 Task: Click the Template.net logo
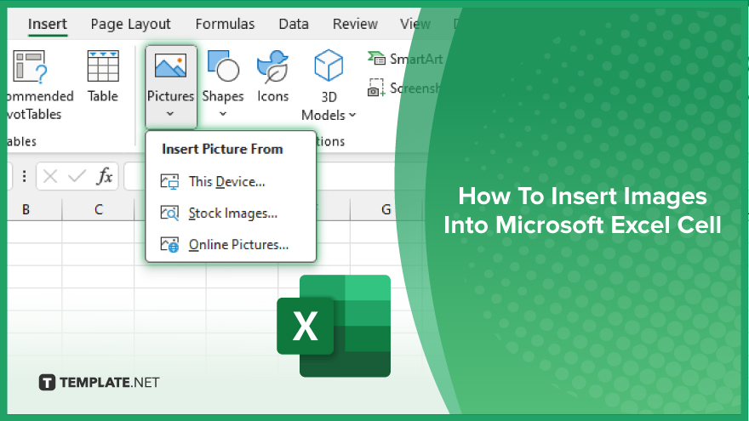99,383
